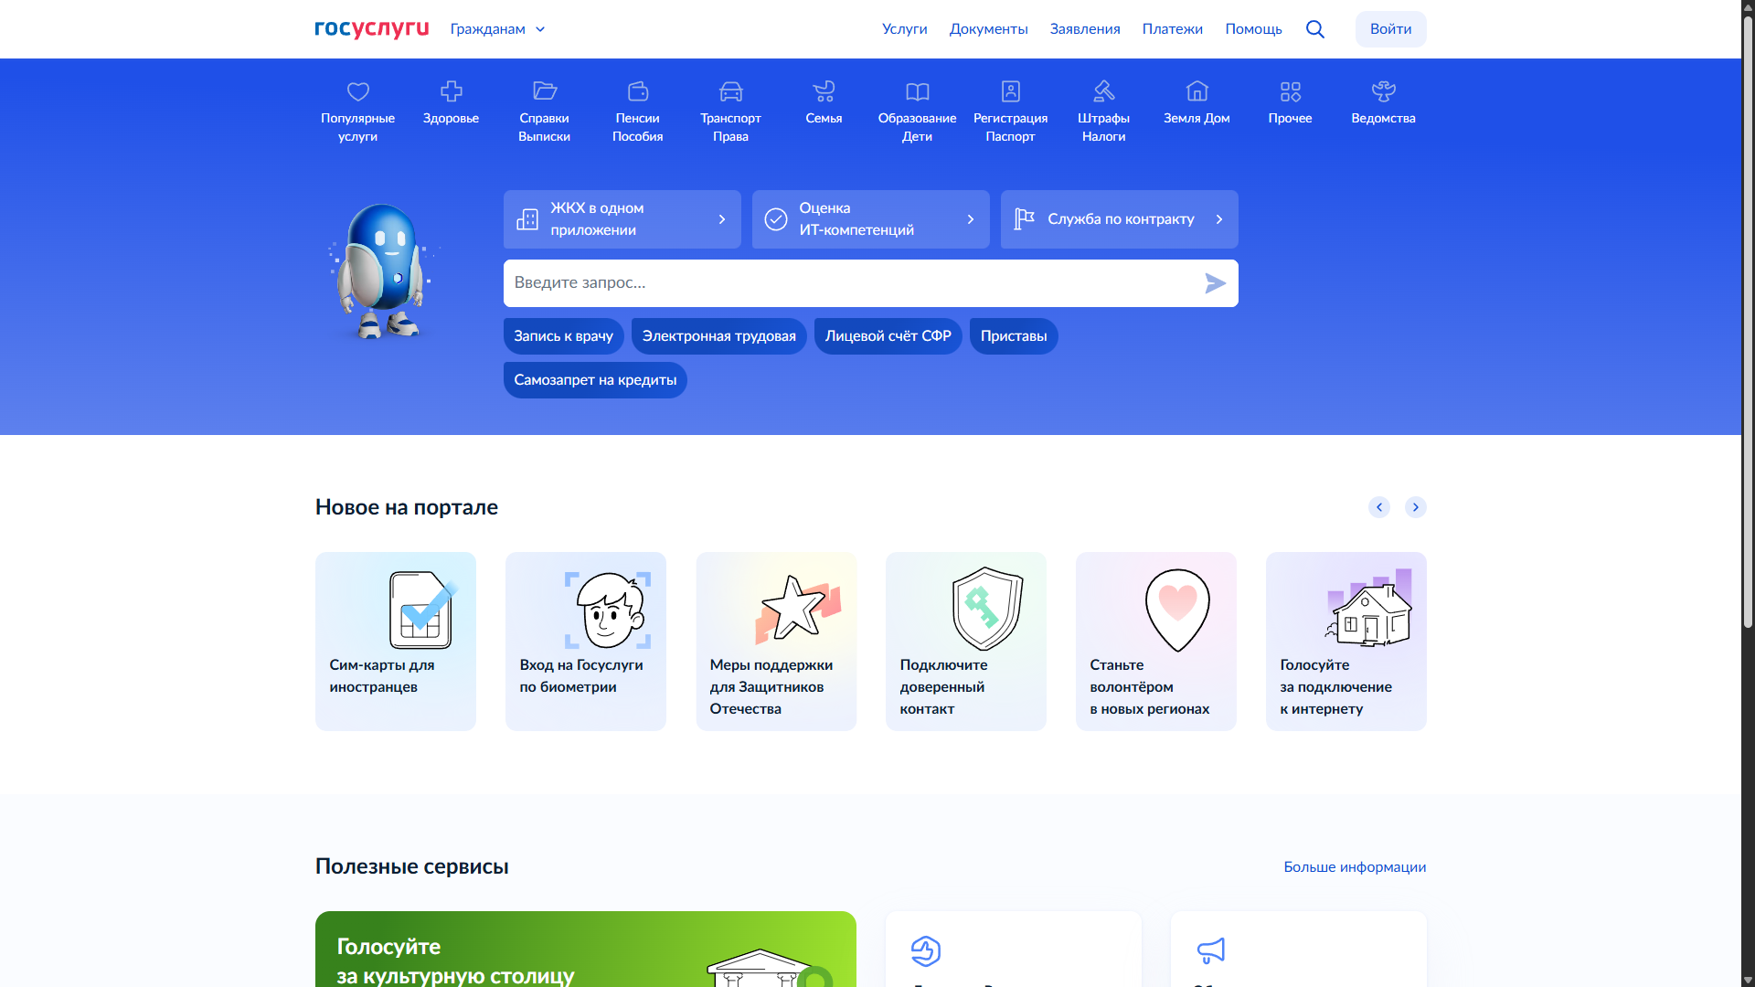Click the magnifier search icon in header
Screen dimensions: 1755x987
(1315, 29)
